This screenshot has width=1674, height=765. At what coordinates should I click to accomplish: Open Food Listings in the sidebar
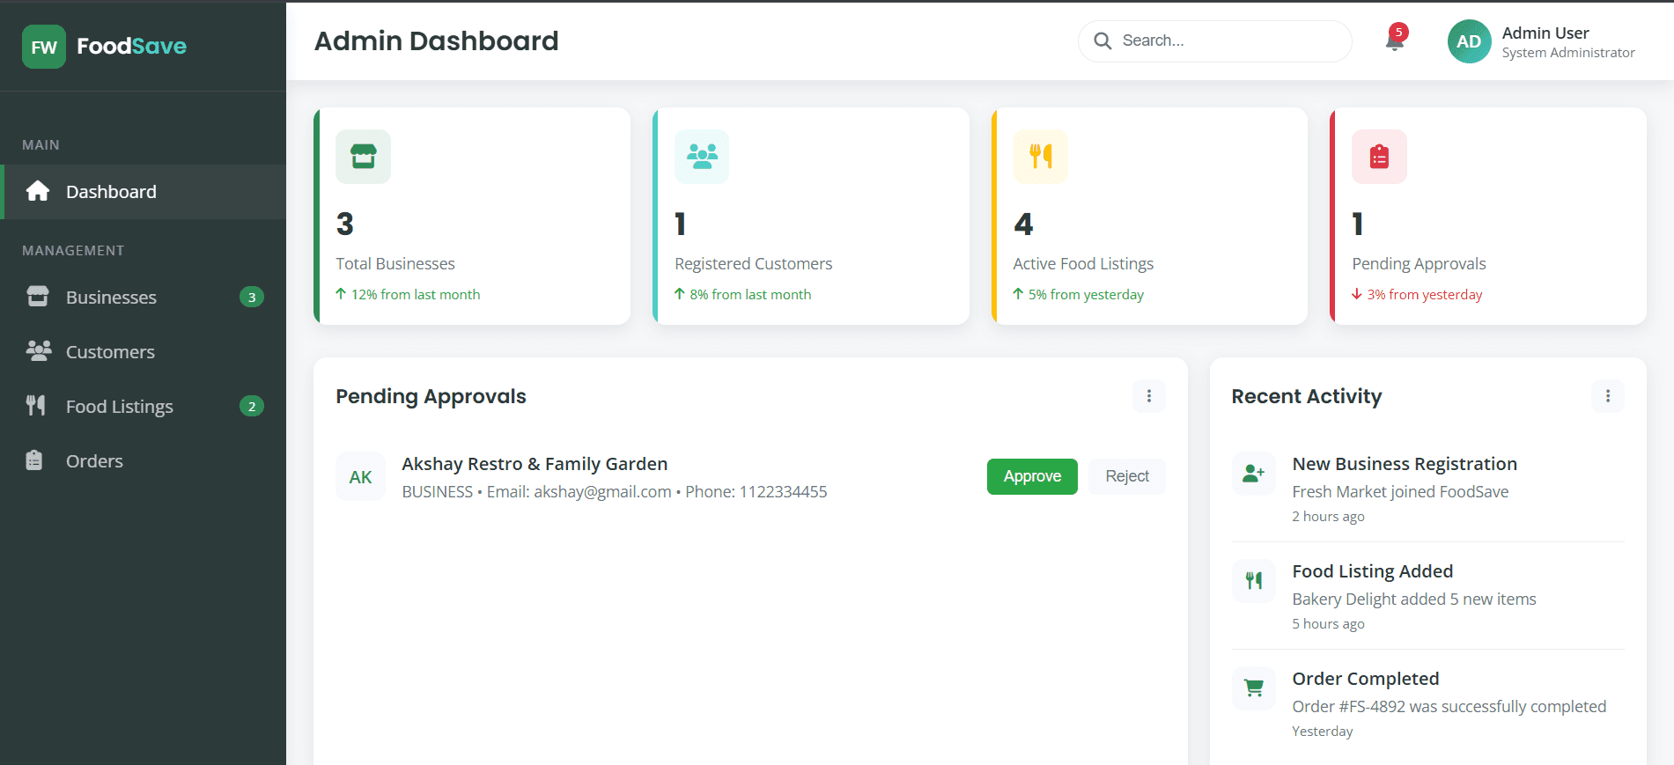(x=143, y=407)
